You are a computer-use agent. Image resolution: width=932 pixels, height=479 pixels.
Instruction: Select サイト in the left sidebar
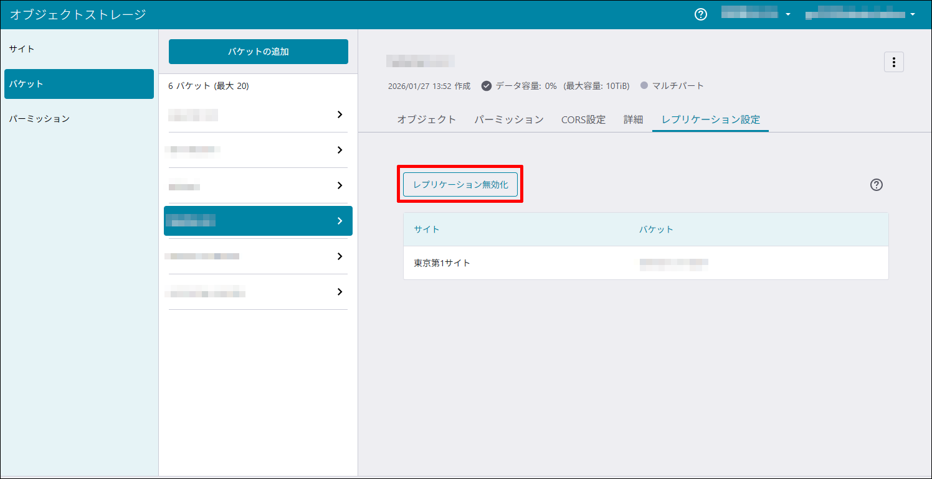coord(22,49)
